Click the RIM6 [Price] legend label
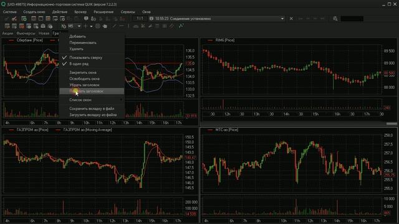 (x=224, y=40)
